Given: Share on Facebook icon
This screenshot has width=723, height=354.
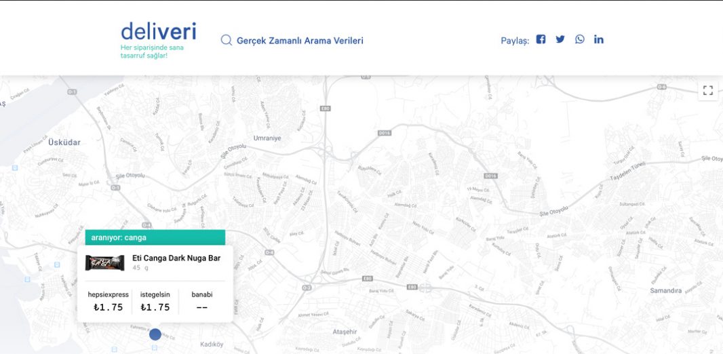Looking at the screenshot, I should click(541, 39).
